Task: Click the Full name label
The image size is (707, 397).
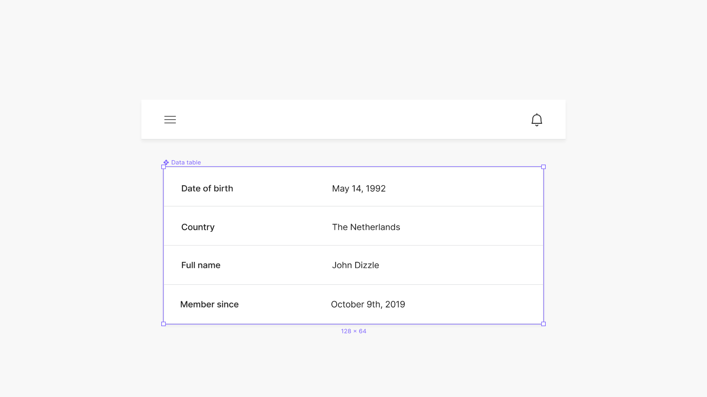Action: 201,265
